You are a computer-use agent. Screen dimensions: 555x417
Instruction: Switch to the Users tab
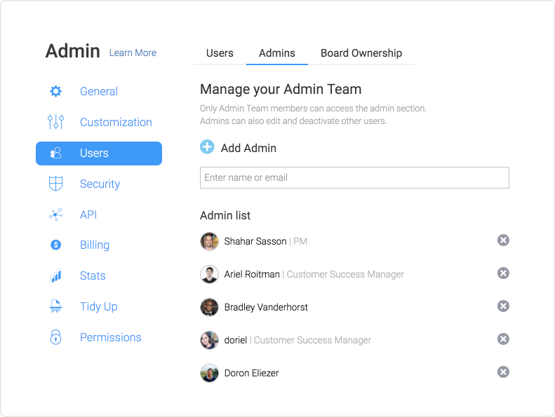220,53
